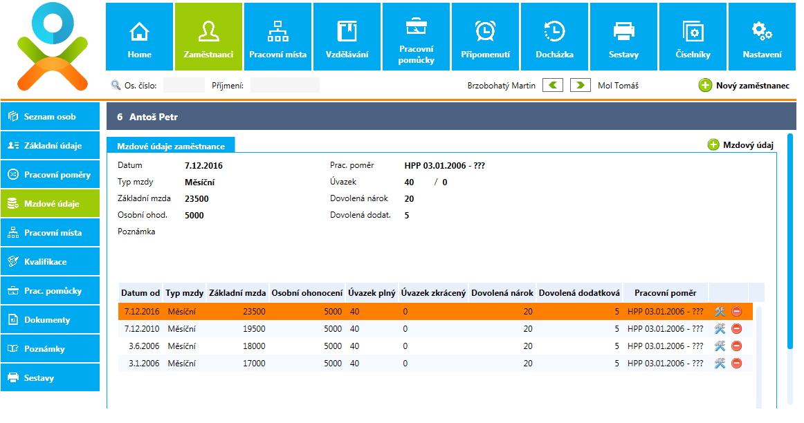
Task: Sort by Osobní ohonocení column header
Action: [307, 293]
